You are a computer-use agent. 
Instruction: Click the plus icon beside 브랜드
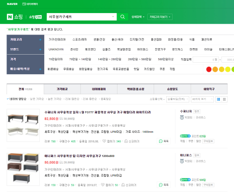tap(40, 50)
